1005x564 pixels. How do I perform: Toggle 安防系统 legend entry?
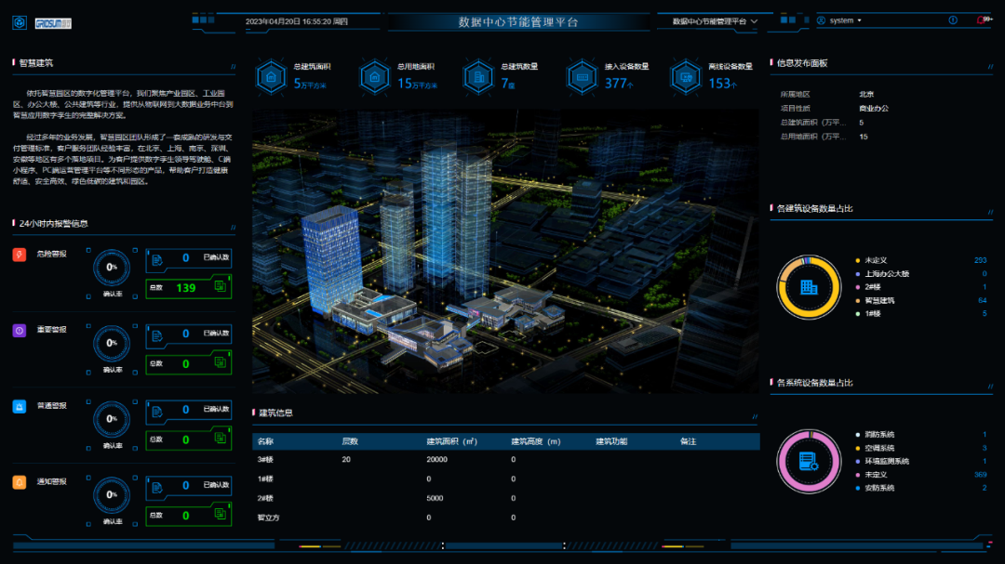(x=876, y=488)
